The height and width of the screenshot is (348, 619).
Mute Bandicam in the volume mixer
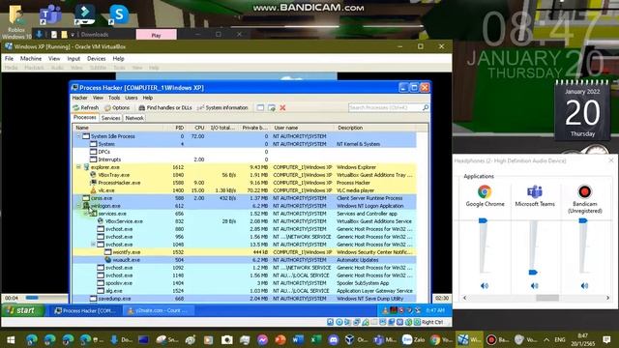pyautogui.click(x=584, y=286)
